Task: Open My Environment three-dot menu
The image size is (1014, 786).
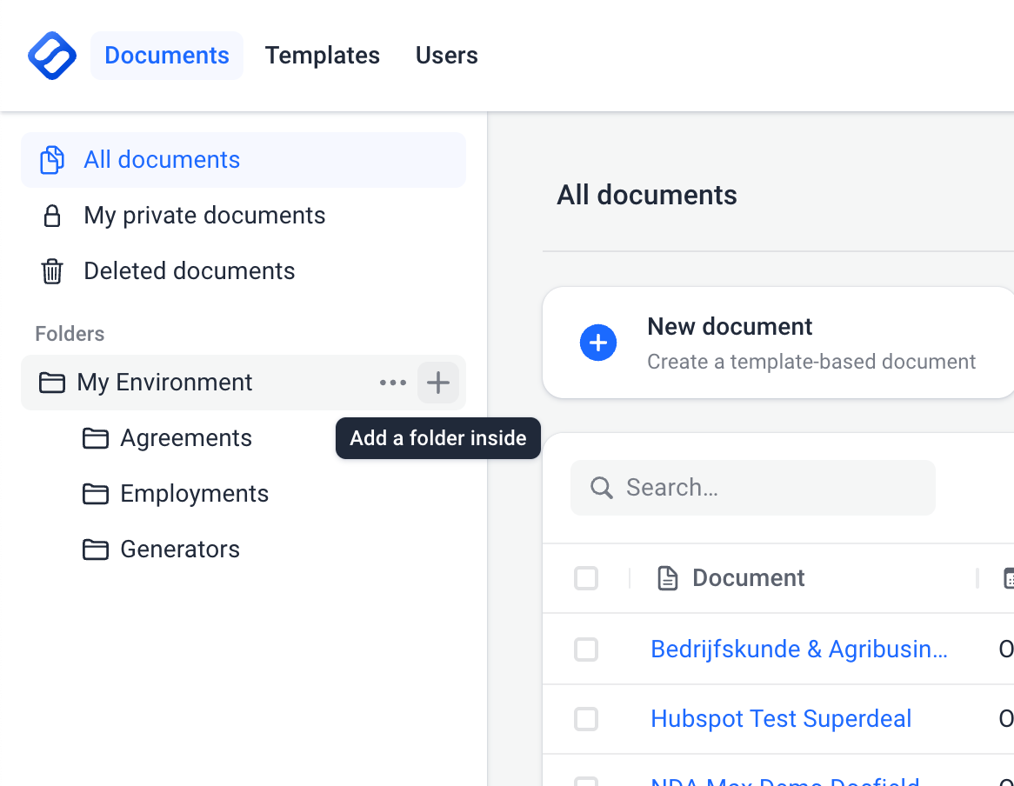Action: click(x=393, y=383)
